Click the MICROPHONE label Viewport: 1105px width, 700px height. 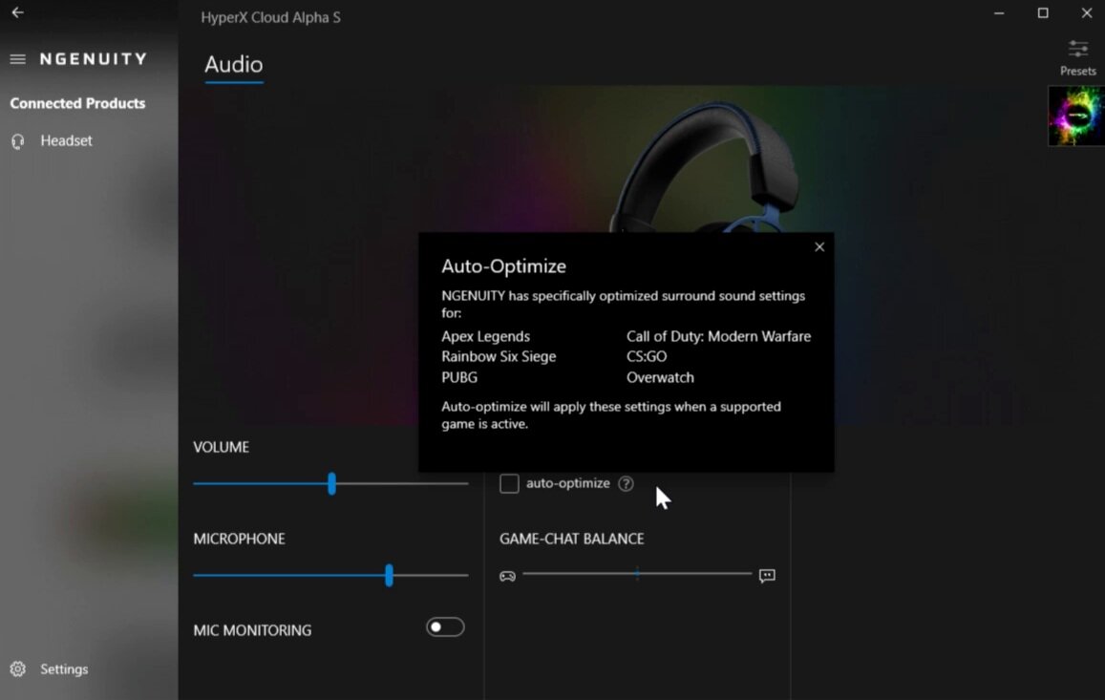[x=239, y=539]
